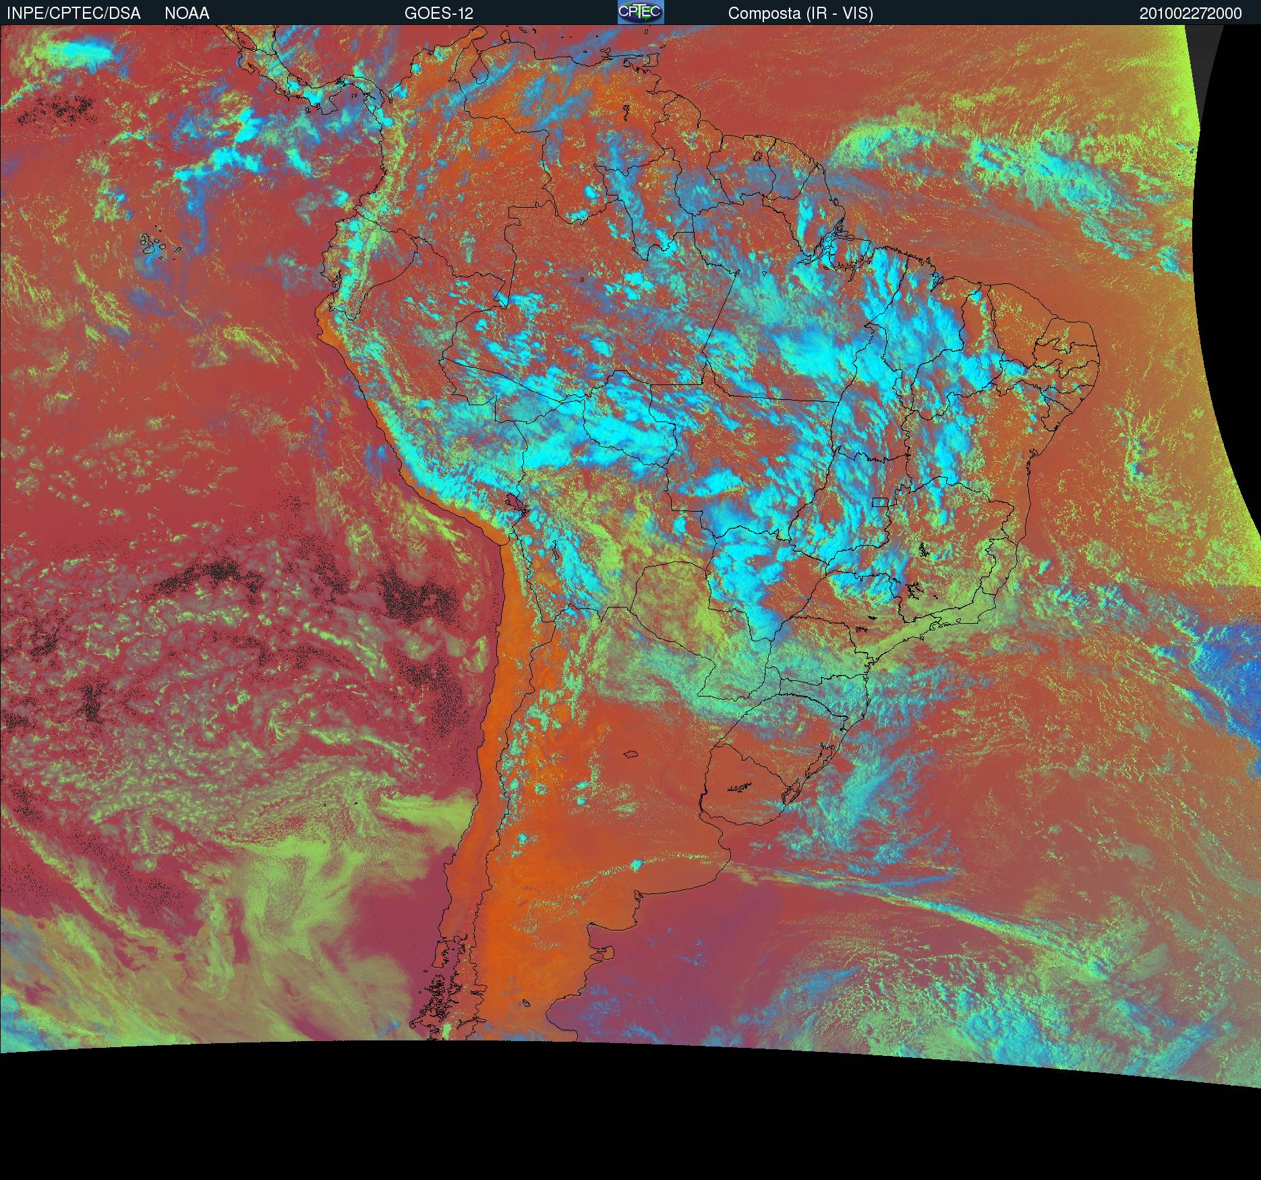1261x1180 pixels.
Task: Click the GOES-12 satellite label
Action: coord(439,13)
